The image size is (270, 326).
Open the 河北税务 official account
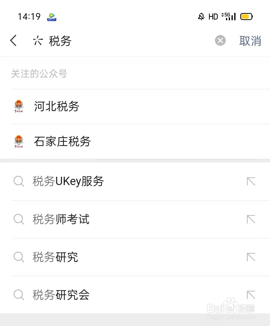click(x=135, y=106)
